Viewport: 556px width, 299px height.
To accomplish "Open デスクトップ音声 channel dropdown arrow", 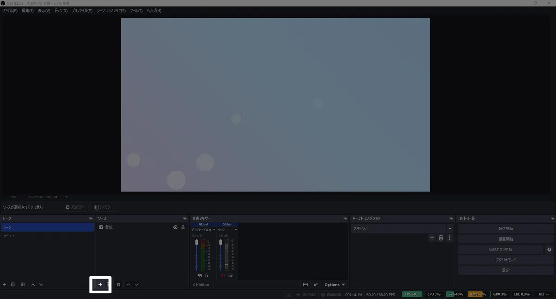I will [214, 229].
